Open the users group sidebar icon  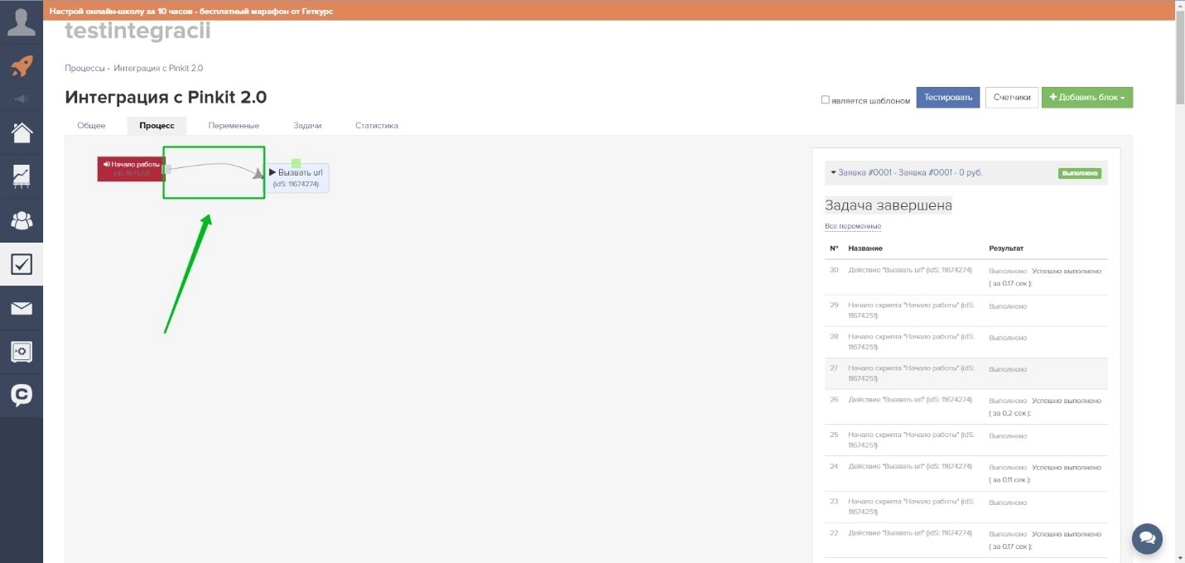[x=22, y=220]
